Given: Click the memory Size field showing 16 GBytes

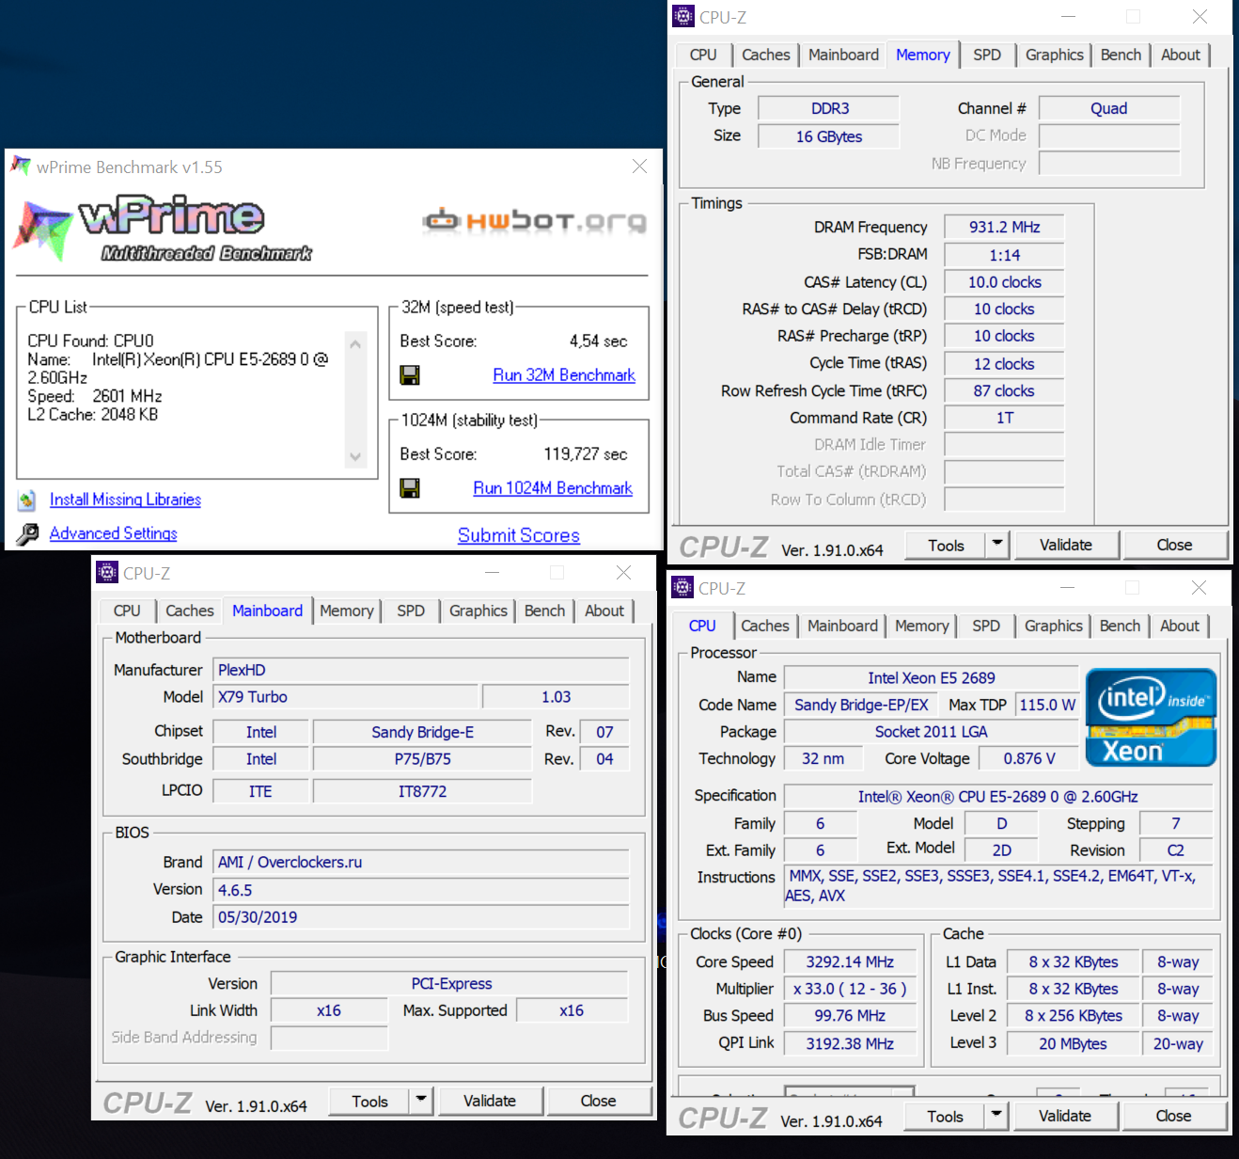Looking at the screenshot, I should (x=829, y=136).
